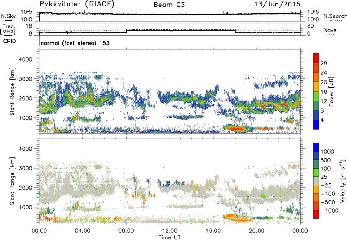Click the 'Time UT' axis title

[x=170, y=237]
